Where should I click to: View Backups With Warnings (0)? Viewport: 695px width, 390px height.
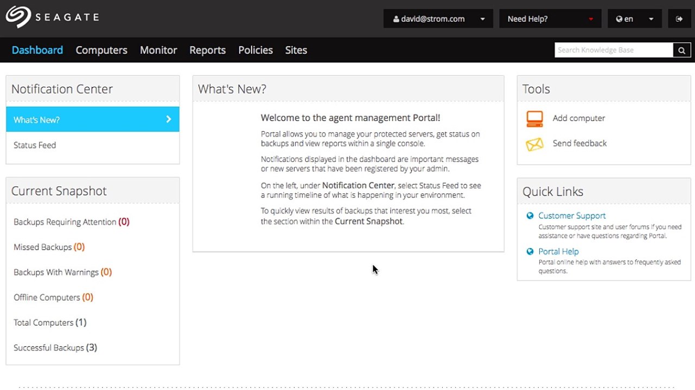point(63,272)
